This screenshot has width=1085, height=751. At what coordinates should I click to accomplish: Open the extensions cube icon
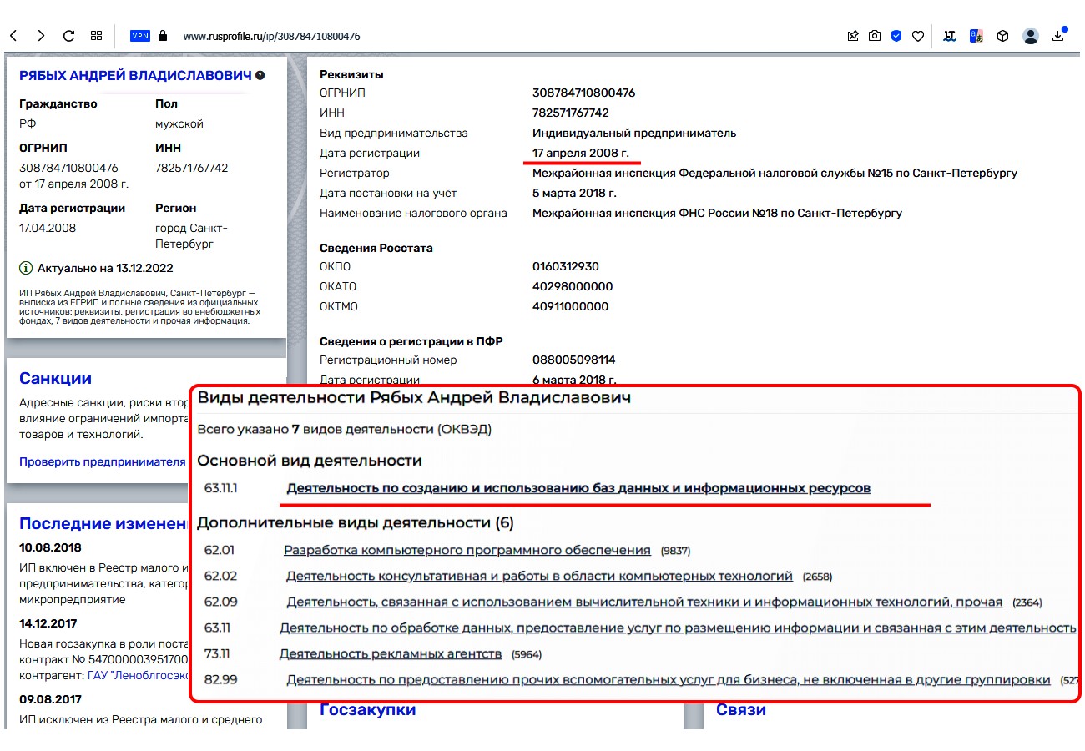click(1003, 36)
